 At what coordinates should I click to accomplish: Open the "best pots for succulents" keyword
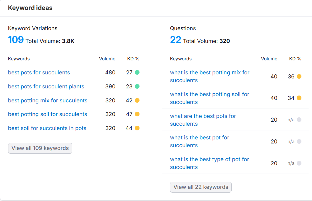coord(39,72)
